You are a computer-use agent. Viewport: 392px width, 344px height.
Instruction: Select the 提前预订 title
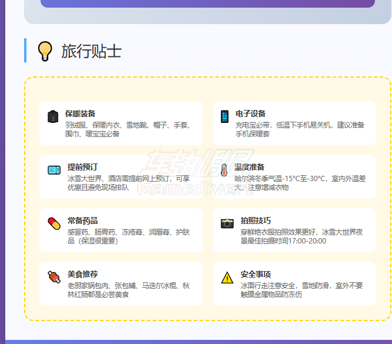(x=82, y=167)
